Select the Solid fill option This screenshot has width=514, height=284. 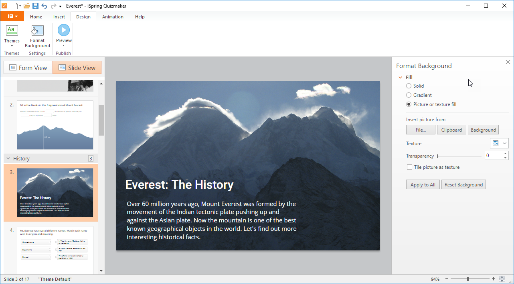[x=409, y=86]
